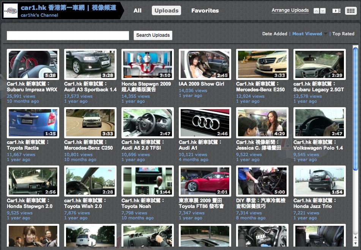Open Mercedes-Benz E250 video thumbnail
Screen dimensions: 361x250
(262, 64)
